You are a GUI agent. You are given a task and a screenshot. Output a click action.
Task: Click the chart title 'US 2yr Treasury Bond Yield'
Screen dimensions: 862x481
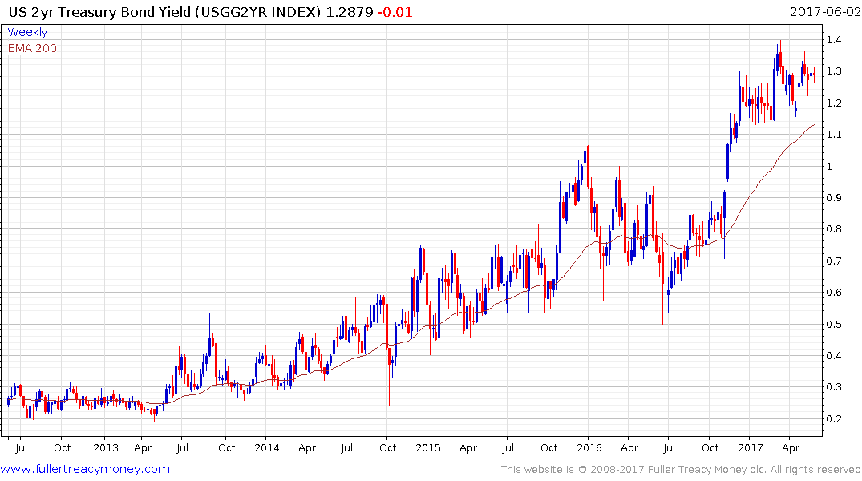(100, 12)
